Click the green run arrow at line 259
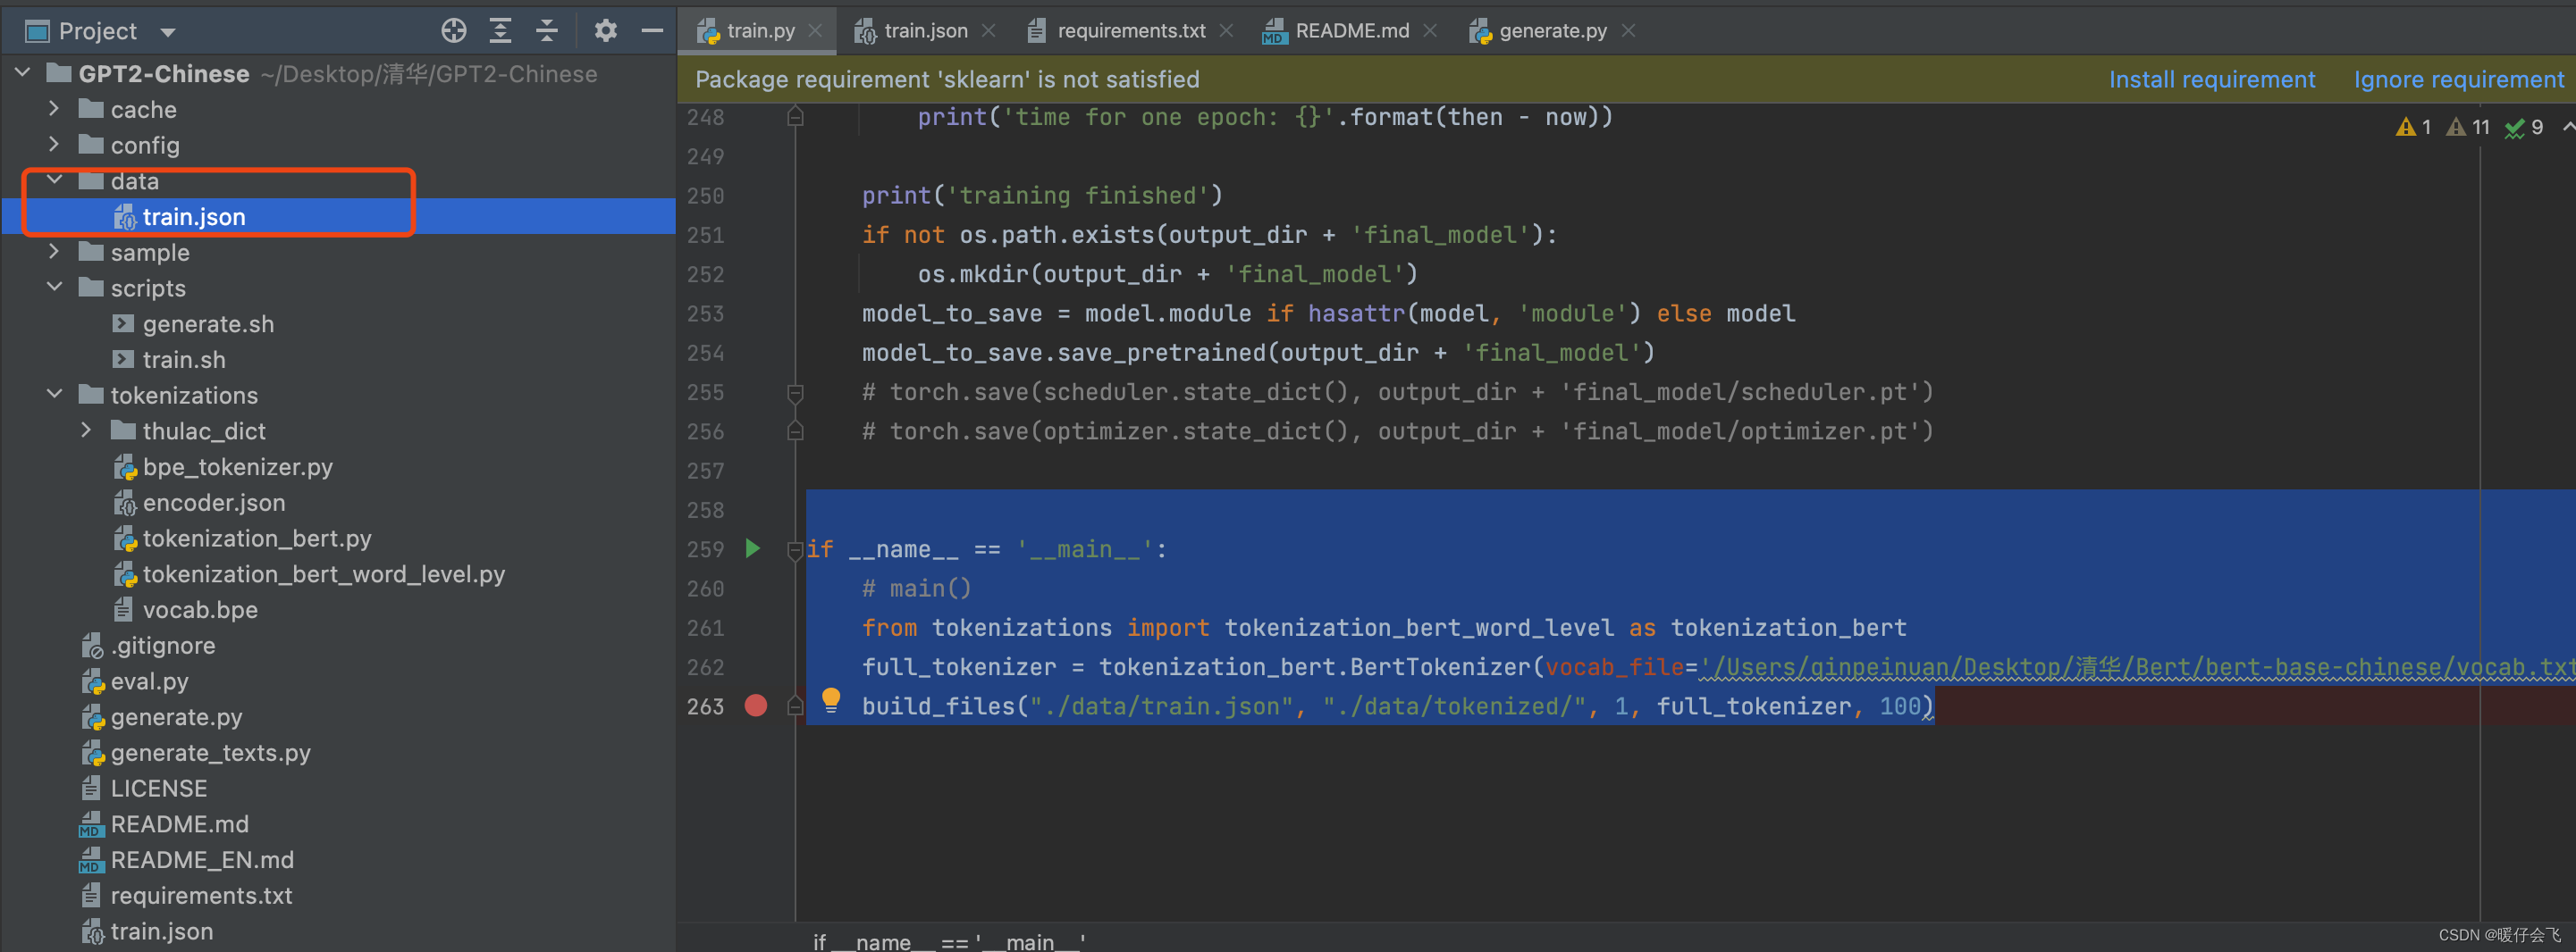Image resolution: width=2576 pixels, height=952 pixels. click(753, 548)
